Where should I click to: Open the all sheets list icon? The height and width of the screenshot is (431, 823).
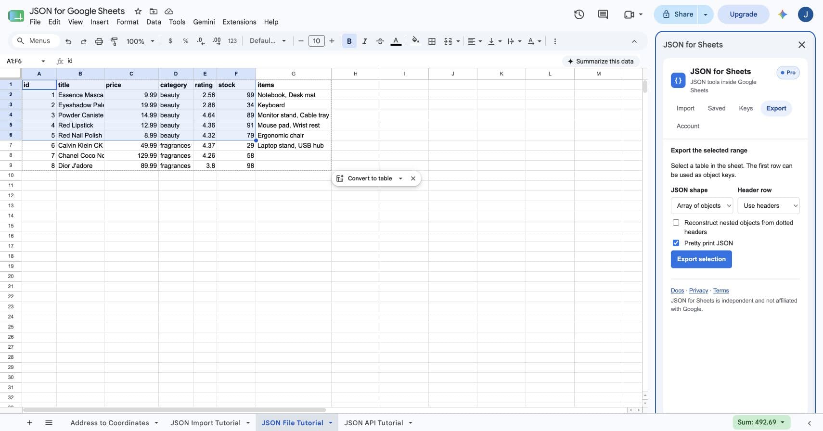[49, 423]
